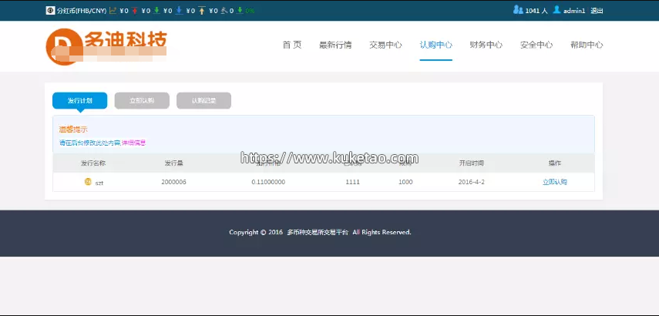
Task: Click the user avatar icon beside admin1
Action: pos(556,10)
